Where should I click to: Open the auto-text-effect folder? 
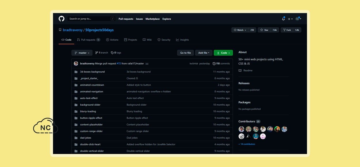89,98
